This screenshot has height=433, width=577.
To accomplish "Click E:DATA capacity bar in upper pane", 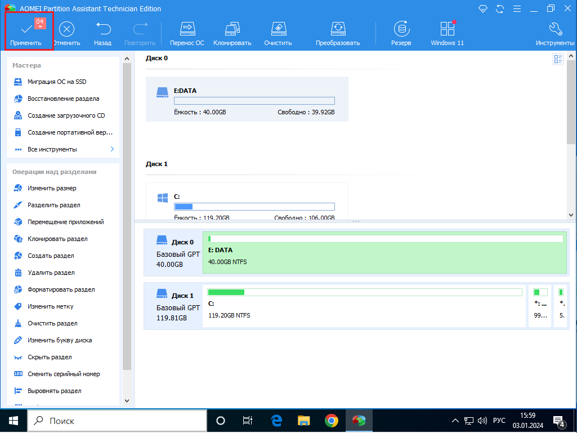I will pyautogui.click(x=254, y=101).
